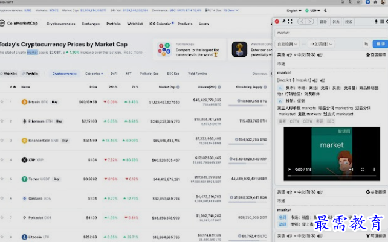
Task: Click the Watchlist filter button
Action: tap(9, 74)
